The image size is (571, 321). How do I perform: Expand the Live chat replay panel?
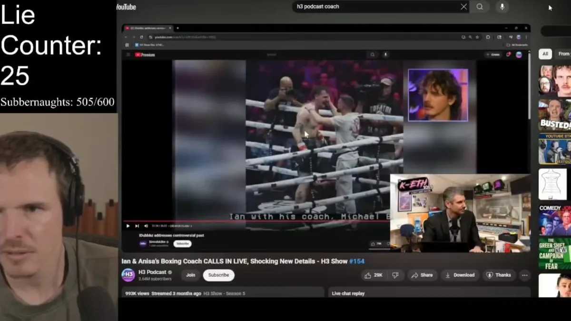click(429, 293)
